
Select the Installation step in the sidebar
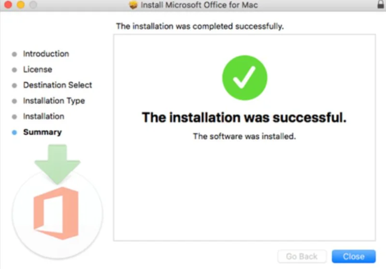click(x=43, y=116)
